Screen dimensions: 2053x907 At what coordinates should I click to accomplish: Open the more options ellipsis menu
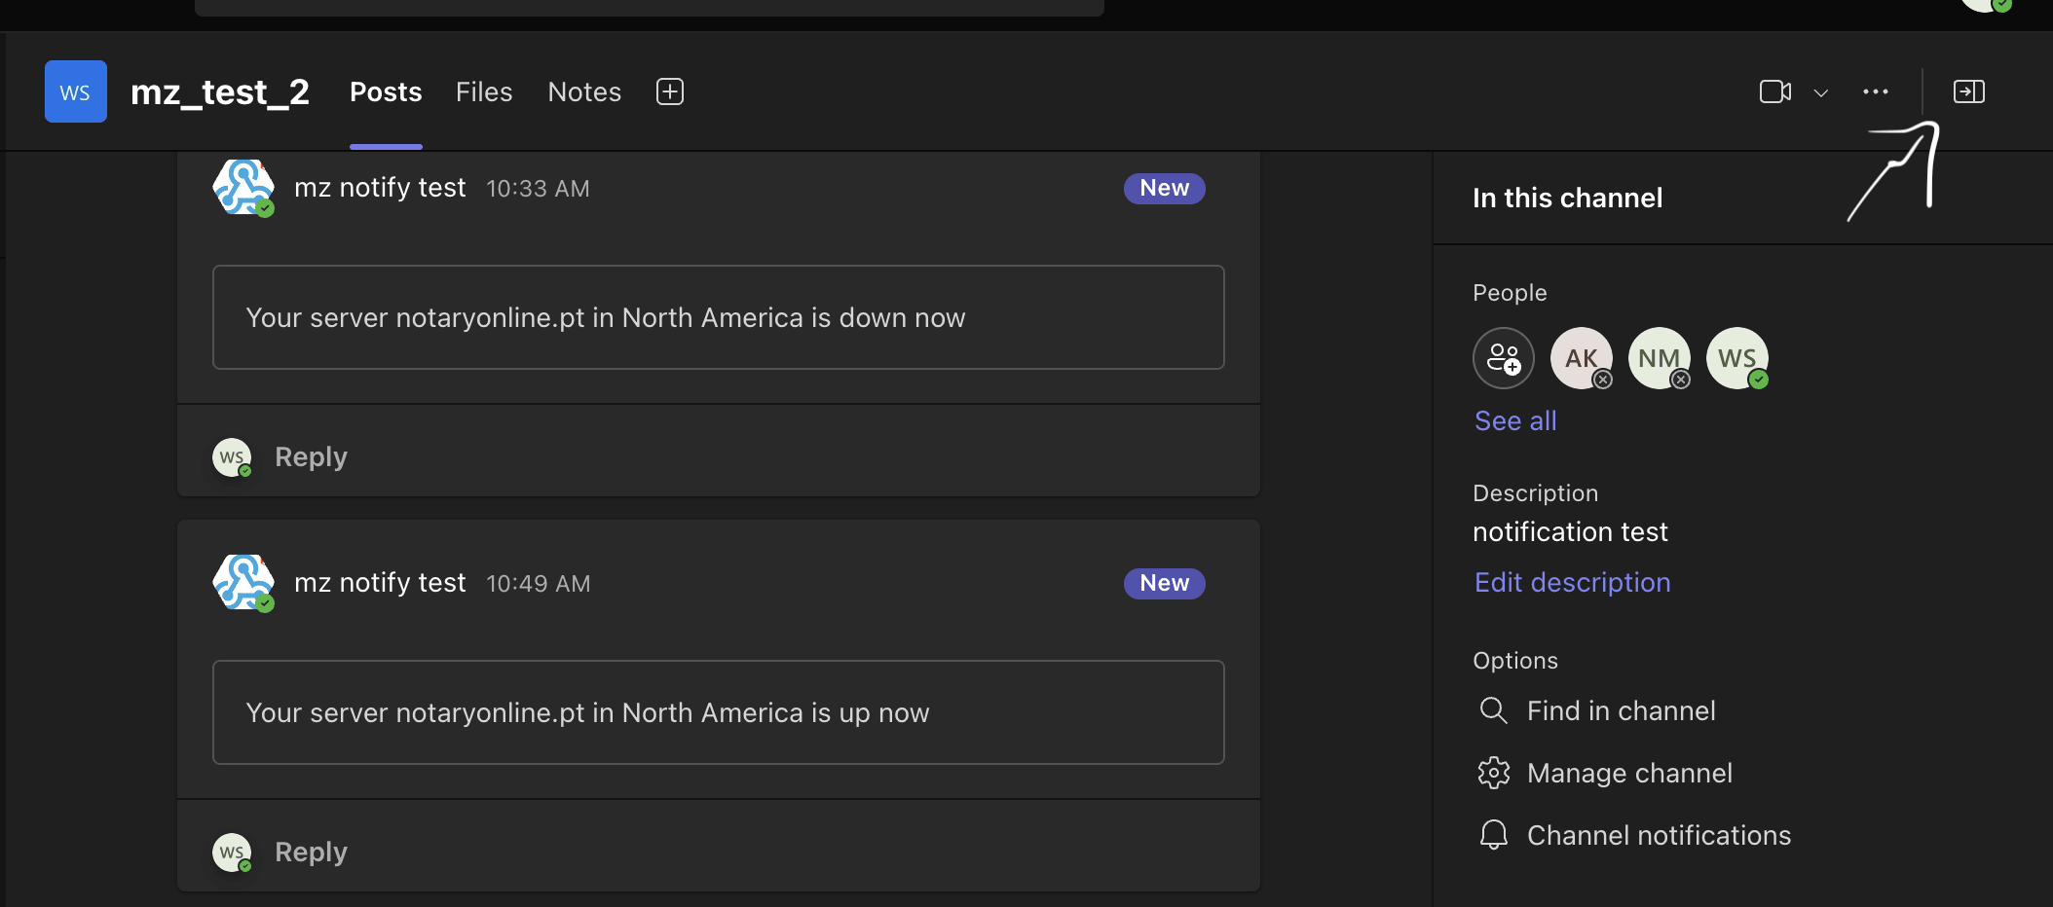coord(1875,91)
